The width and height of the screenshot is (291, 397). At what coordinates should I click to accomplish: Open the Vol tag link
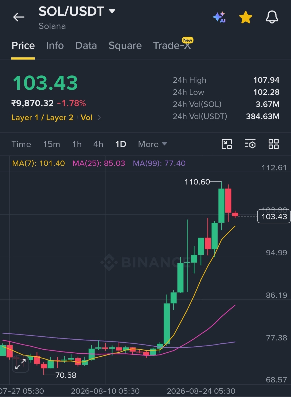[x=86, y=117]
